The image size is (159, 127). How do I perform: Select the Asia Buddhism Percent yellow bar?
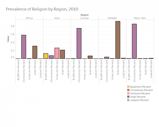click(x=46, y=56)
